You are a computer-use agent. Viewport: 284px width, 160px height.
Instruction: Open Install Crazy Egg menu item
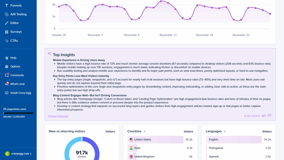point(21,93)
